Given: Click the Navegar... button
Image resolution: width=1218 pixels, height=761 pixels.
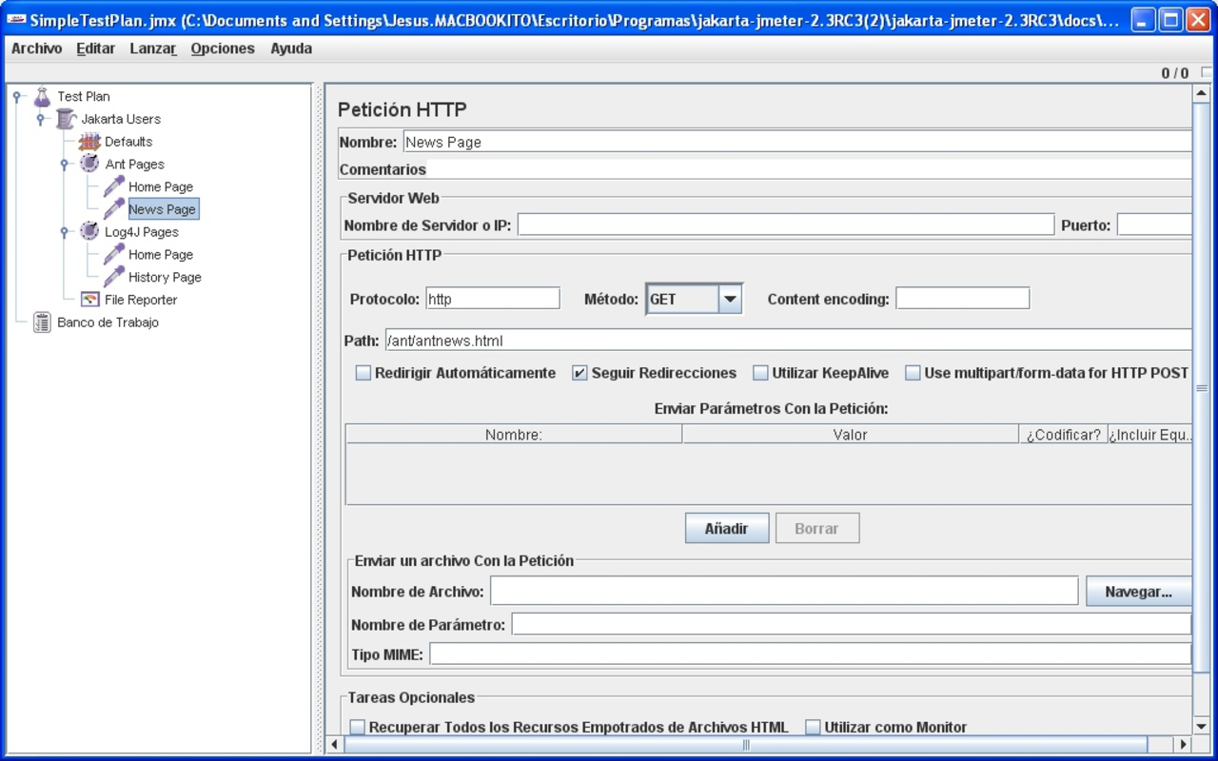Looking at the screenshot, I should tap(1138, 592).
